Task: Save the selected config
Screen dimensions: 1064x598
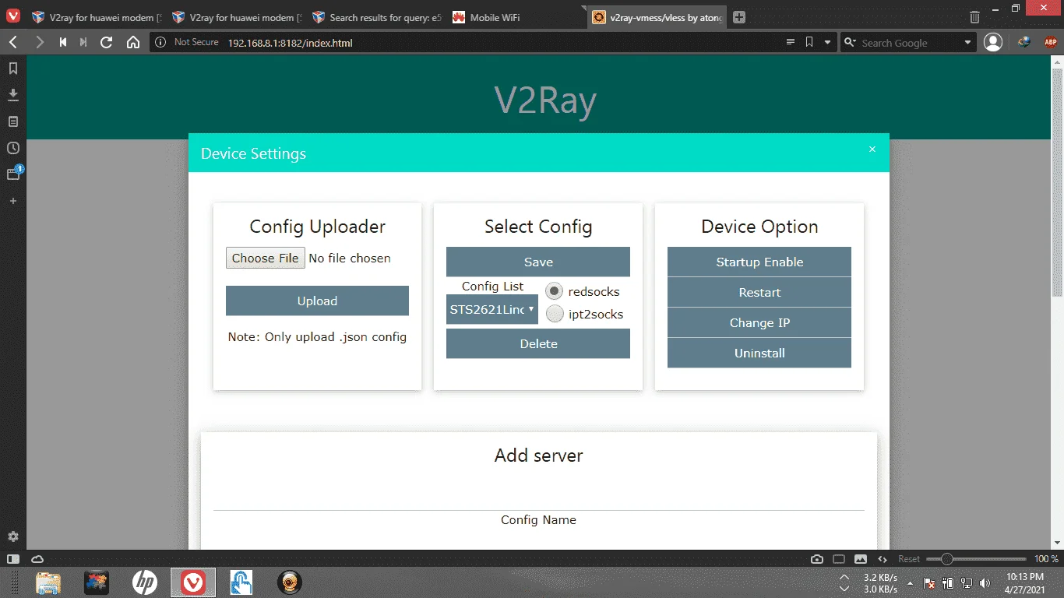Action: pyautogui.click(x=538, y=262)
